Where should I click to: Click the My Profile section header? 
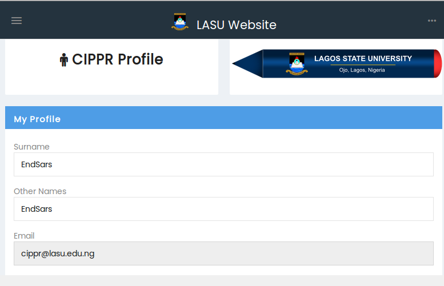pos(223,118)
